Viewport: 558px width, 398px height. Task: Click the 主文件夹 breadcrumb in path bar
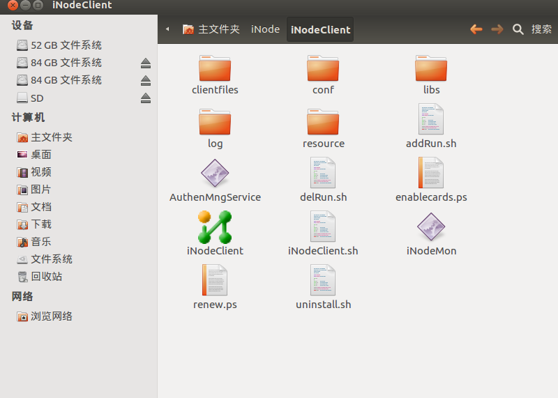click(x=211, y=29)
